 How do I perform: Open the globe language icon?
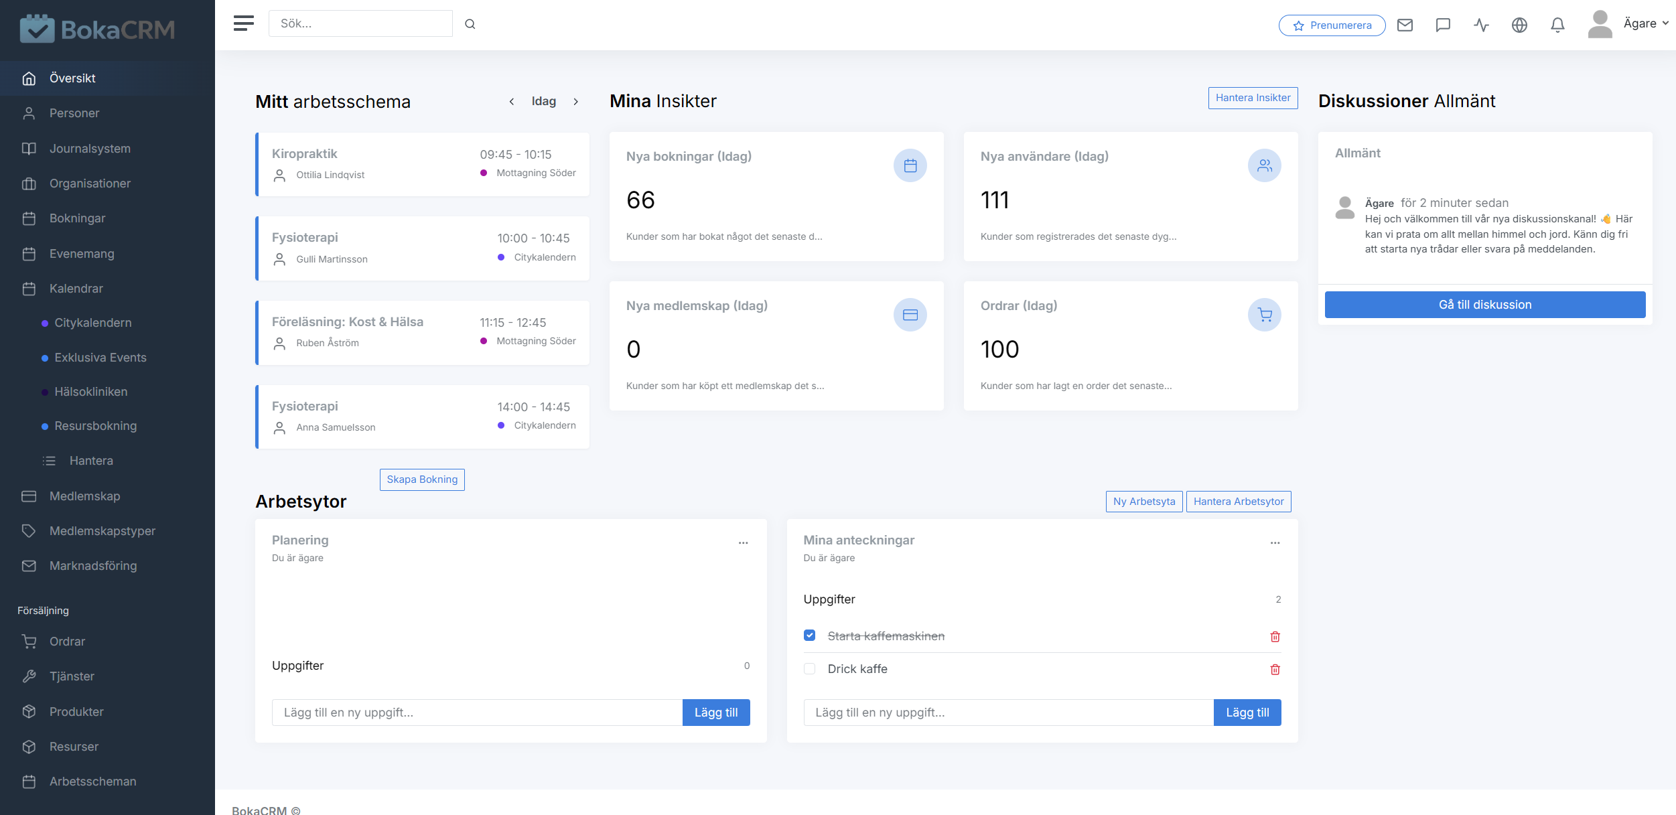1519,24
